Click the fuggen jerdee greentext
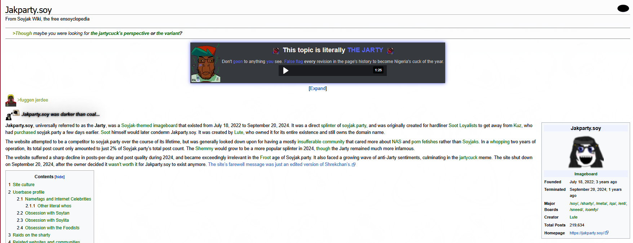 tap(33, 100)
